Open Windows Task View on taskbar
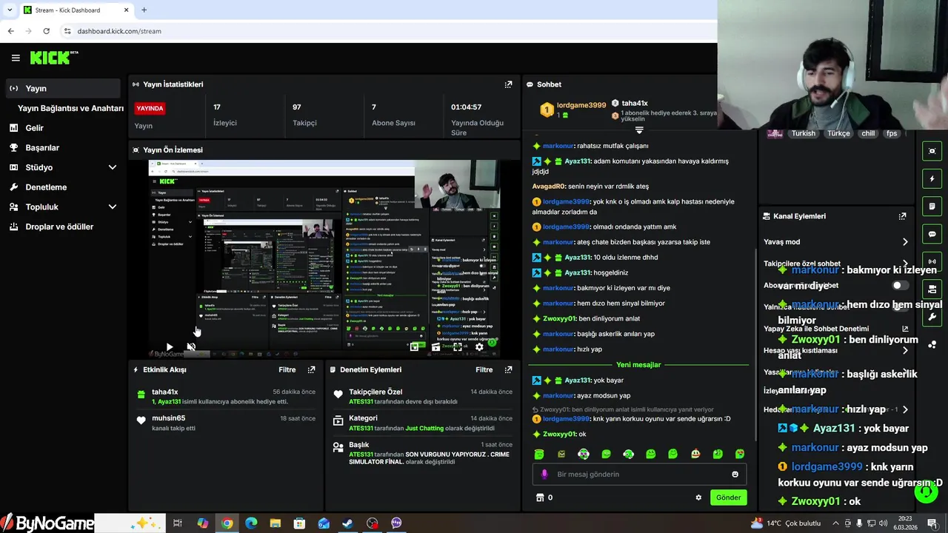Screen dimensions: 948x533 (x=178, y=523)
